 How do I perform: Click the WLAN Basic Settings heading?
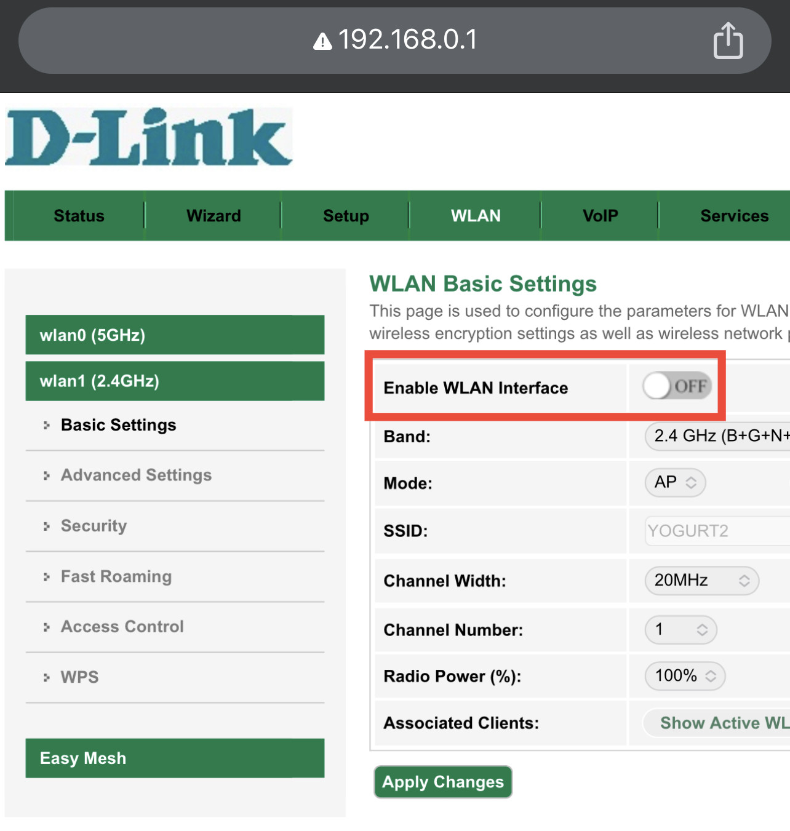(x=483, y=284)
